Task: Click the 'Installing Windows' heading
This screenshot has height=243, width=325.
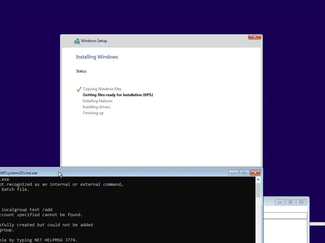Action: [97, 57]
